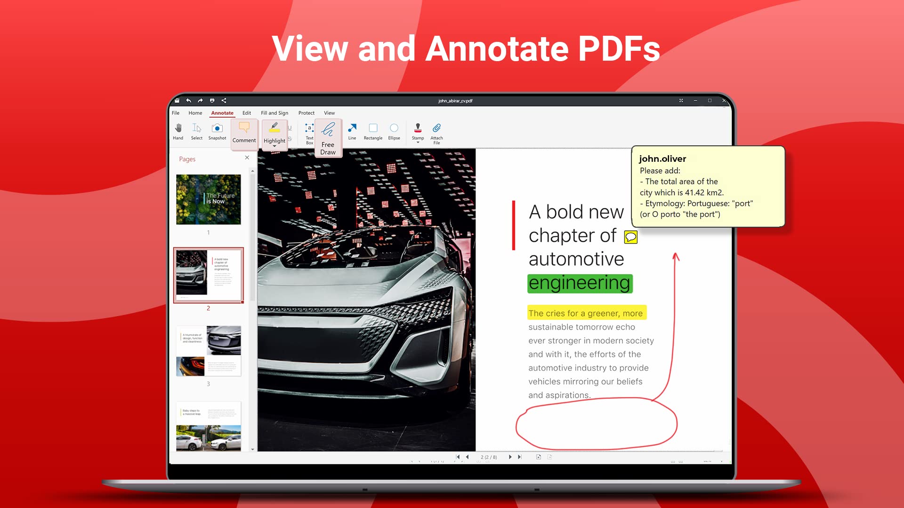904x508 pixels.
Task: Expand the Highlight color options
Action: point(274,147)
